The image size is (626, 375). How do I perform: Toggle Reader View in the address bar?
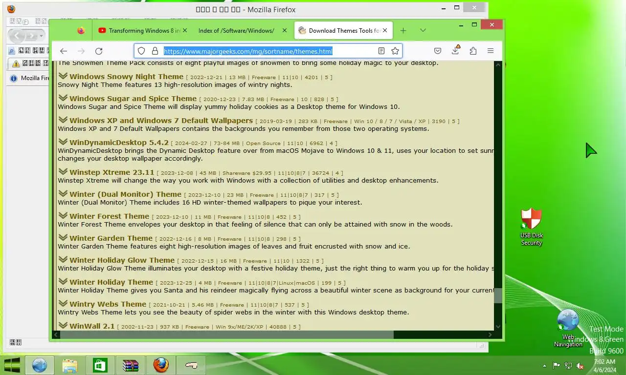(x=381, y=51)
